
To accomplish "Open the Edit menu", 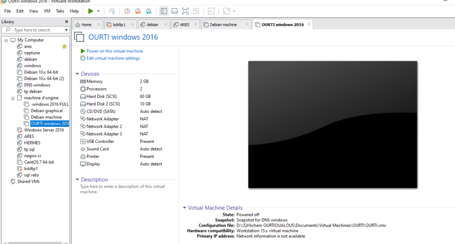I will click(20, 11).
